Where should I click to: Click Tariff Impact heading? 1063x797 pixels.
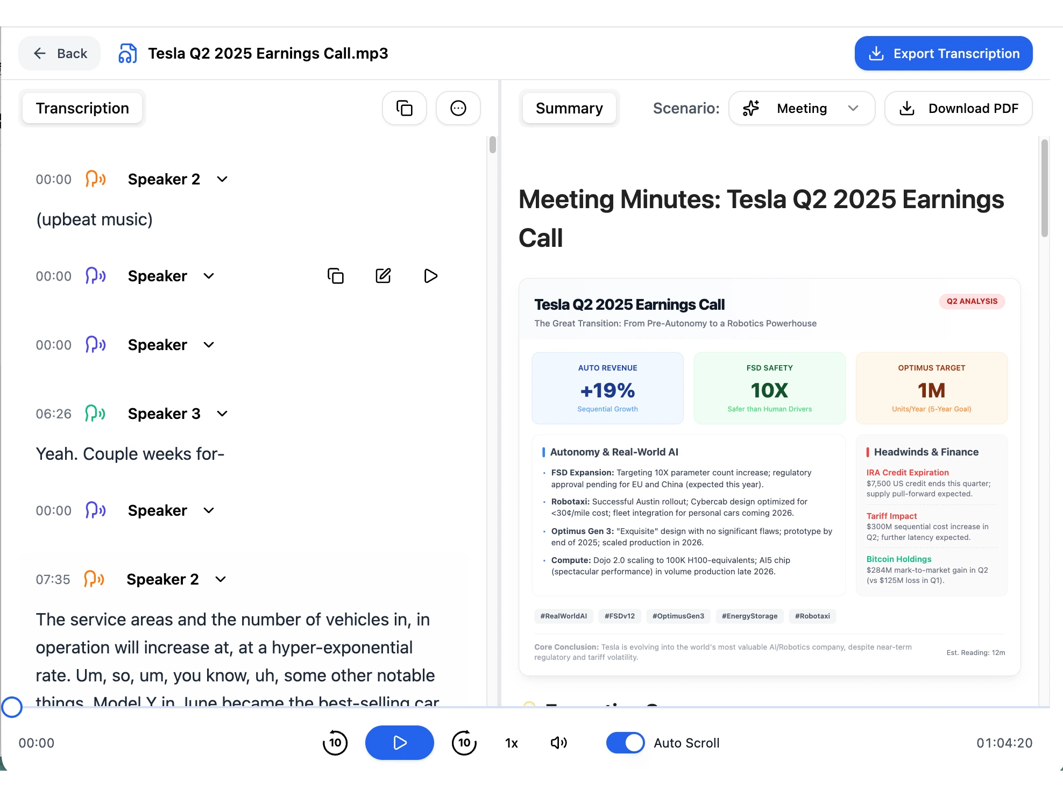891,516
